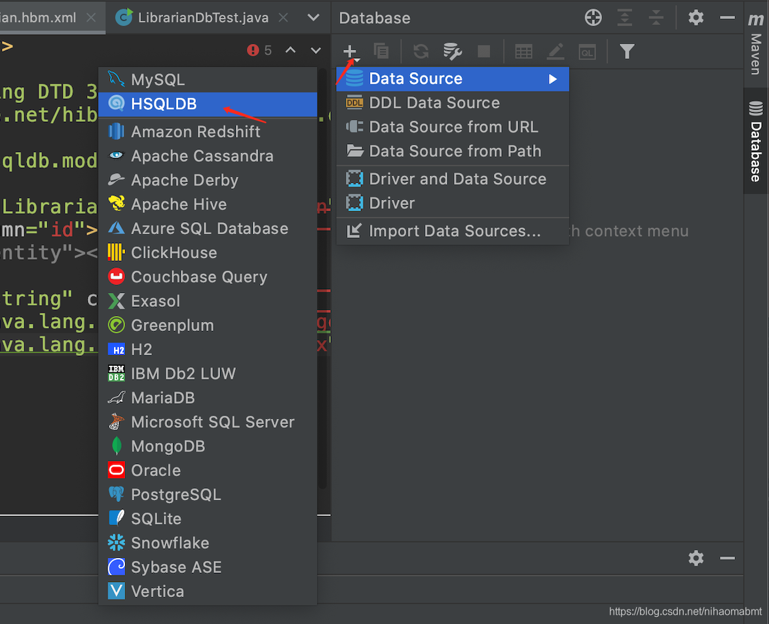Open the Maven tool window
The width and height of the screenshot is (769, 624).
click(x=756, y=43)
